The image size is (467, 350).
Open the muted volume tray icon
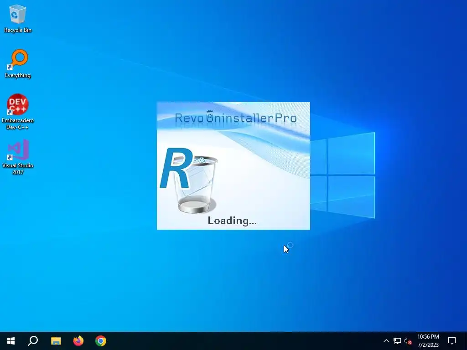[408, 341]
